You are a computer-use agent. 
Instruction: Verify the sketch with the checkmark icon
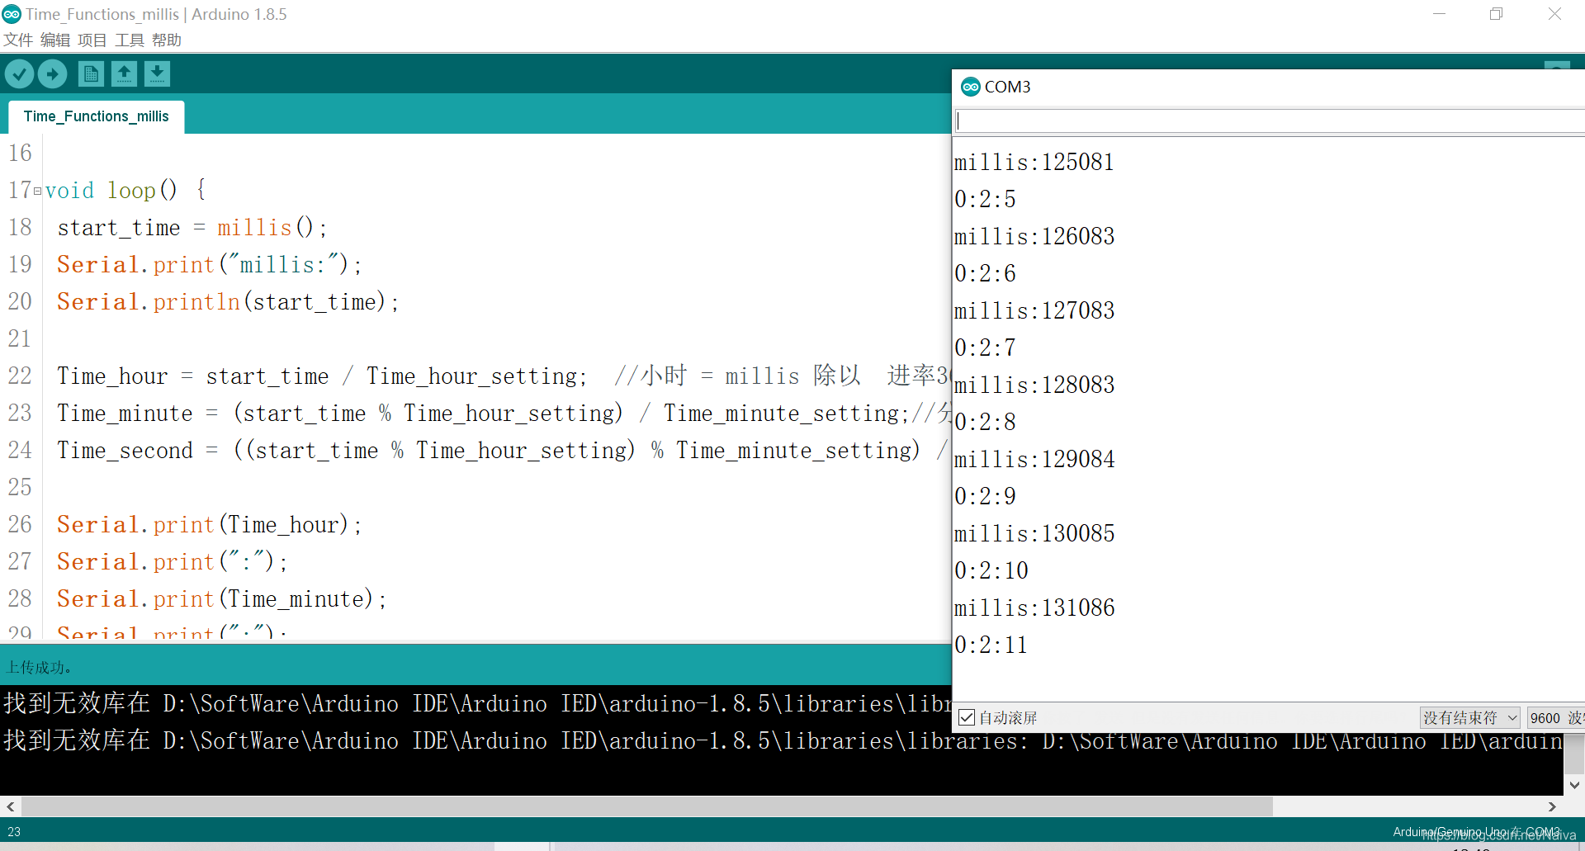[19, 73]
